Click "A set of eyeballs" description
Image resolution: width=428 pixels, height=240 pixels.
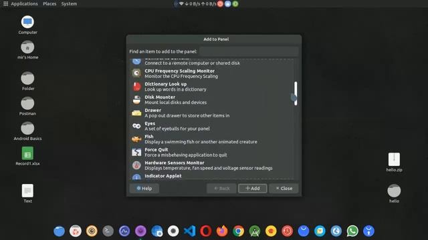coord(177,129)
